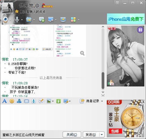Image resolution: width=146 pixels, height=139 pixels.
Task: Open the emoji smiley picker
Action: 12,101
